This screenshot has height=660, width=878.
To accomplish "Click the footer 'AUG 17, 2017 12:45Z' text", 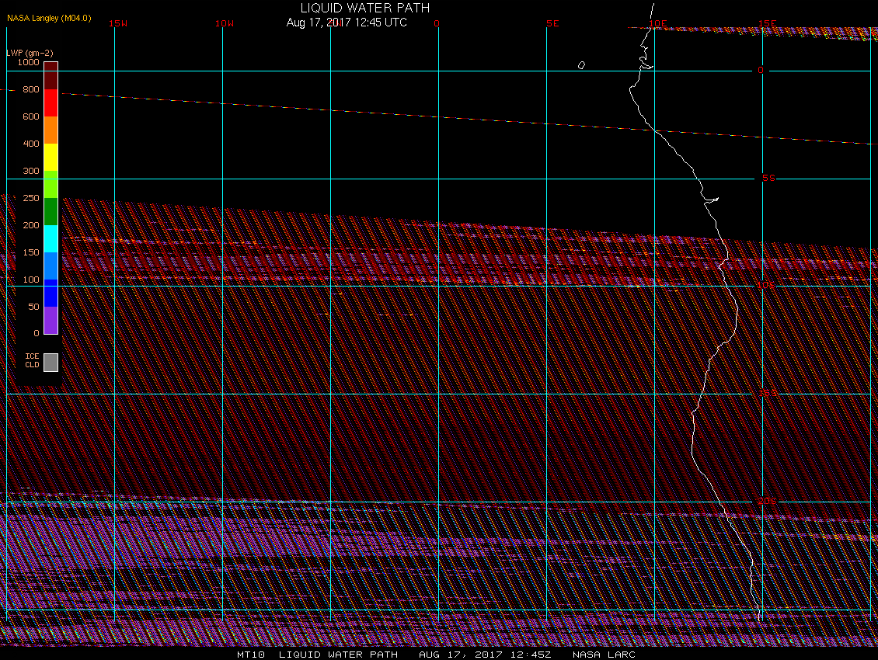I will [485, 655].
